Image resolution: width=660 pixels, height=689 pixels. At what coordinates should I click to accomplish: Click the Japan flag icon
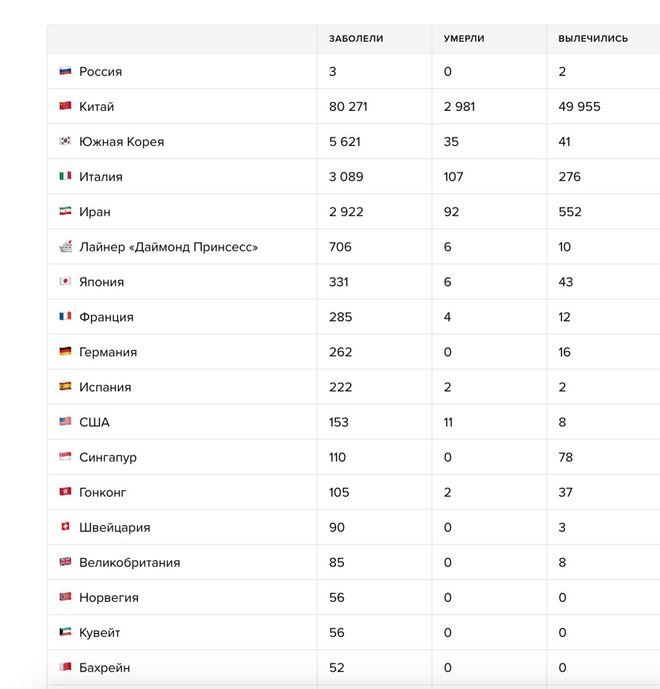tap(65, 281)
